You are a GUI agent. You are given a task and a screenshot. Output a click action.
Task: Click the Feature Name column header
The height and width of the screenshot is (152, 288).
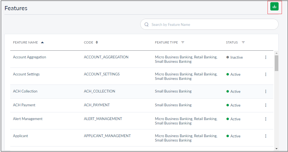pos(25,42)
